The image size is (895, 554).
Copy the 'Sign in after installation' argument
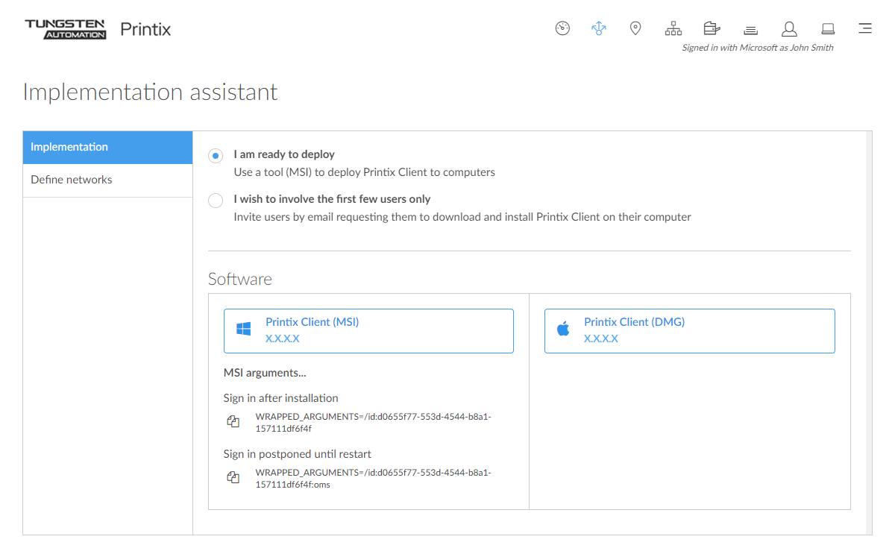tap(233, 422)
